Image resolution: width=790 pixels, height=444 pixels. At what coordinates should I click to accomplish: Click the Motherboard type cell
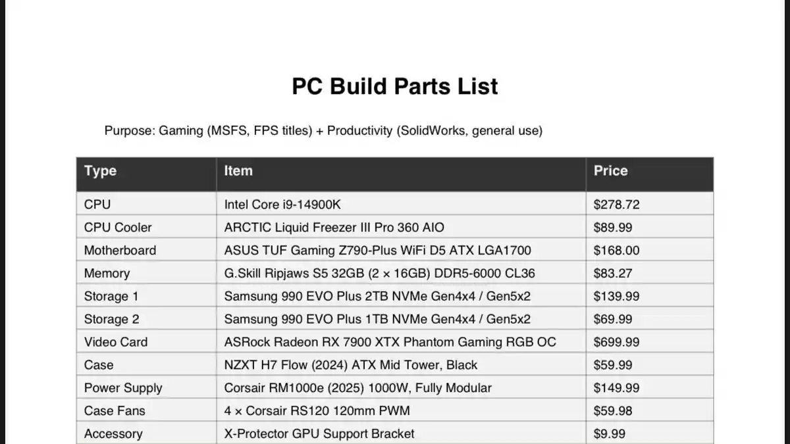tap(120, 251)
